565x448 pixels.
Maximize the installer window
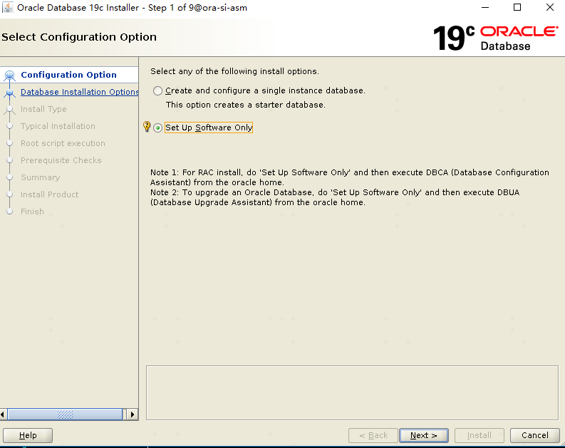pos(517,8)
